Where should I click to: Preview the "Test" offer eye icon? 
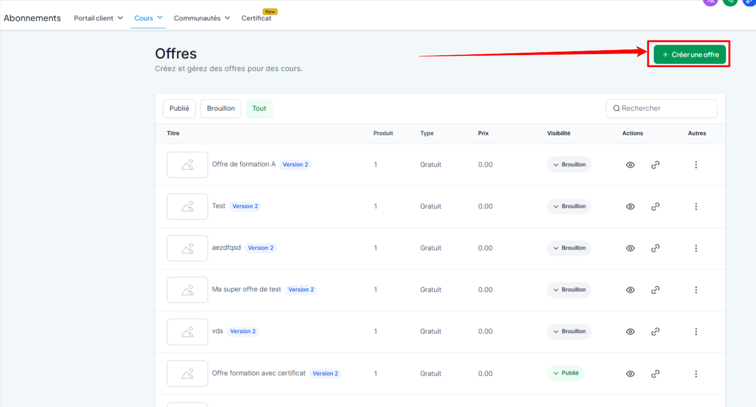tap(630, 206)
